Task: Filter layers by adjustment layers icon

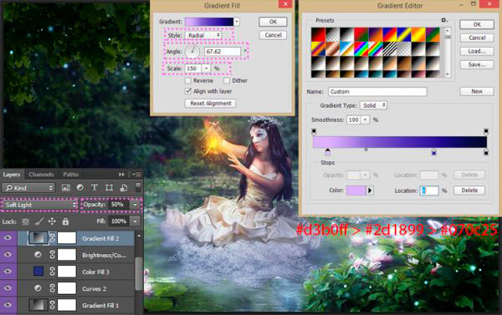Action: [x=80, y=188]
